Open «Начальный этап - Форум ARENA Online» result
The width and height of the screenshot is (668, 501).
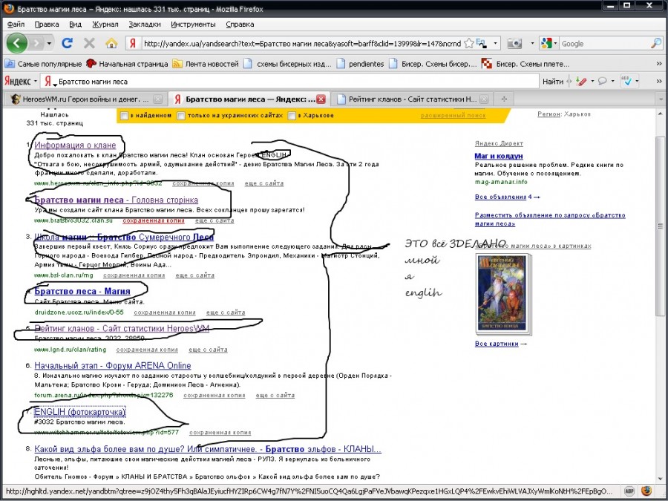113,365
